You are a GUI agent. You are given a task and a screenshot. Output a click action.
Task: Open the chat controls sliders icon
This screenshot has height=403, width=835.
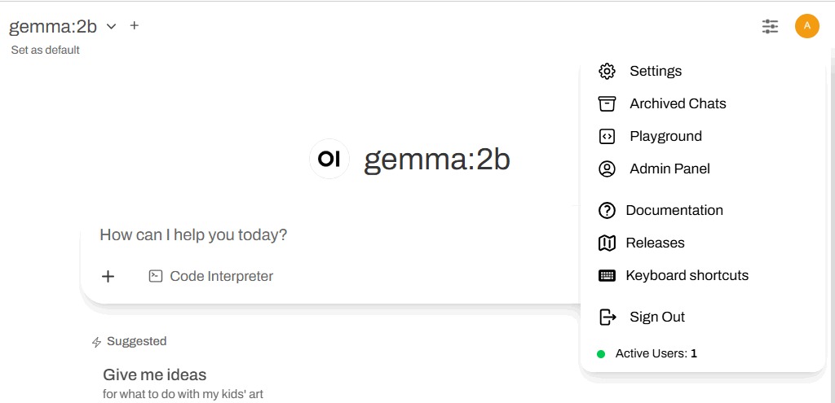pyautogui.click(x=770, y=26)
